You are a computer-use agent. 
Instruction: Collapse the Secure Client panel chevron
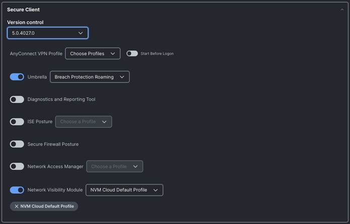342,10
